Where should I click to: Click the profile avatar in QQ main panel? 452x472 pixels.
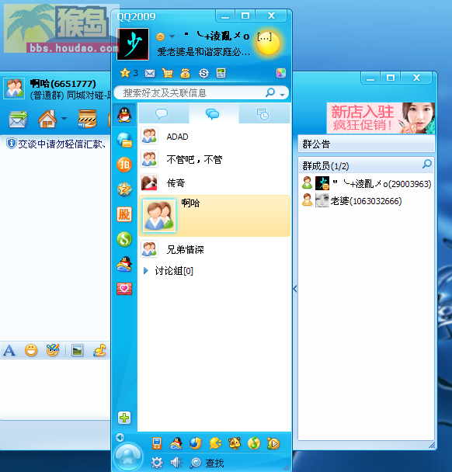tap(133, 44)
